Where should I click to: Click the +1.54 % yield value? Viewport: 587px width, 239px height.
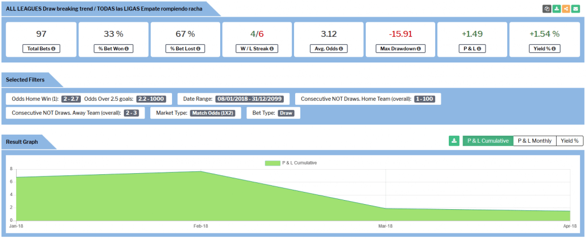[545, 34]
